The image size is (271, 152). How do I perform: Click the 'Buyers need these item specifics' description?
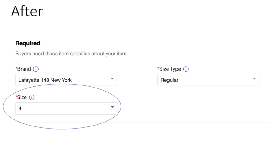(x=71, y=54)
